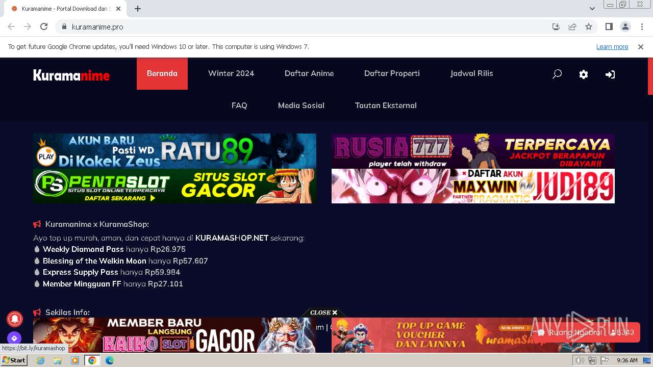
Task: Click the Pentaslot ad banner
Action: [x=174, y=186]
